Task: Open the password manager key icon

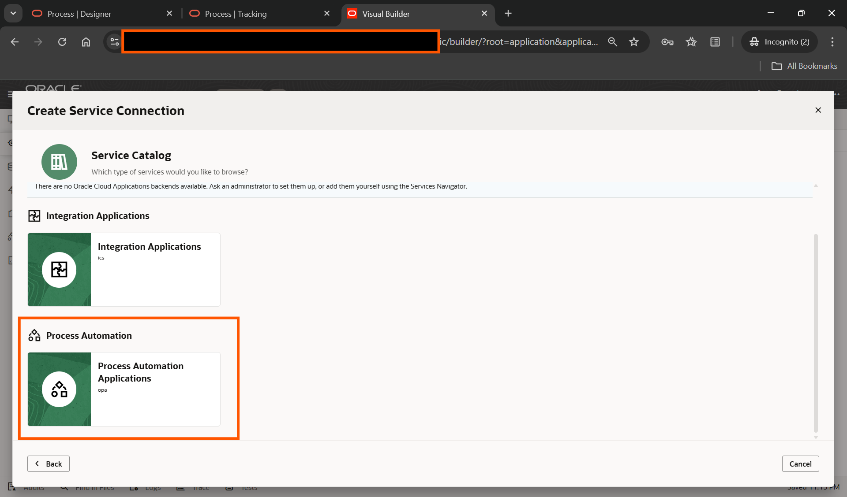Action: tap(667, 42)
